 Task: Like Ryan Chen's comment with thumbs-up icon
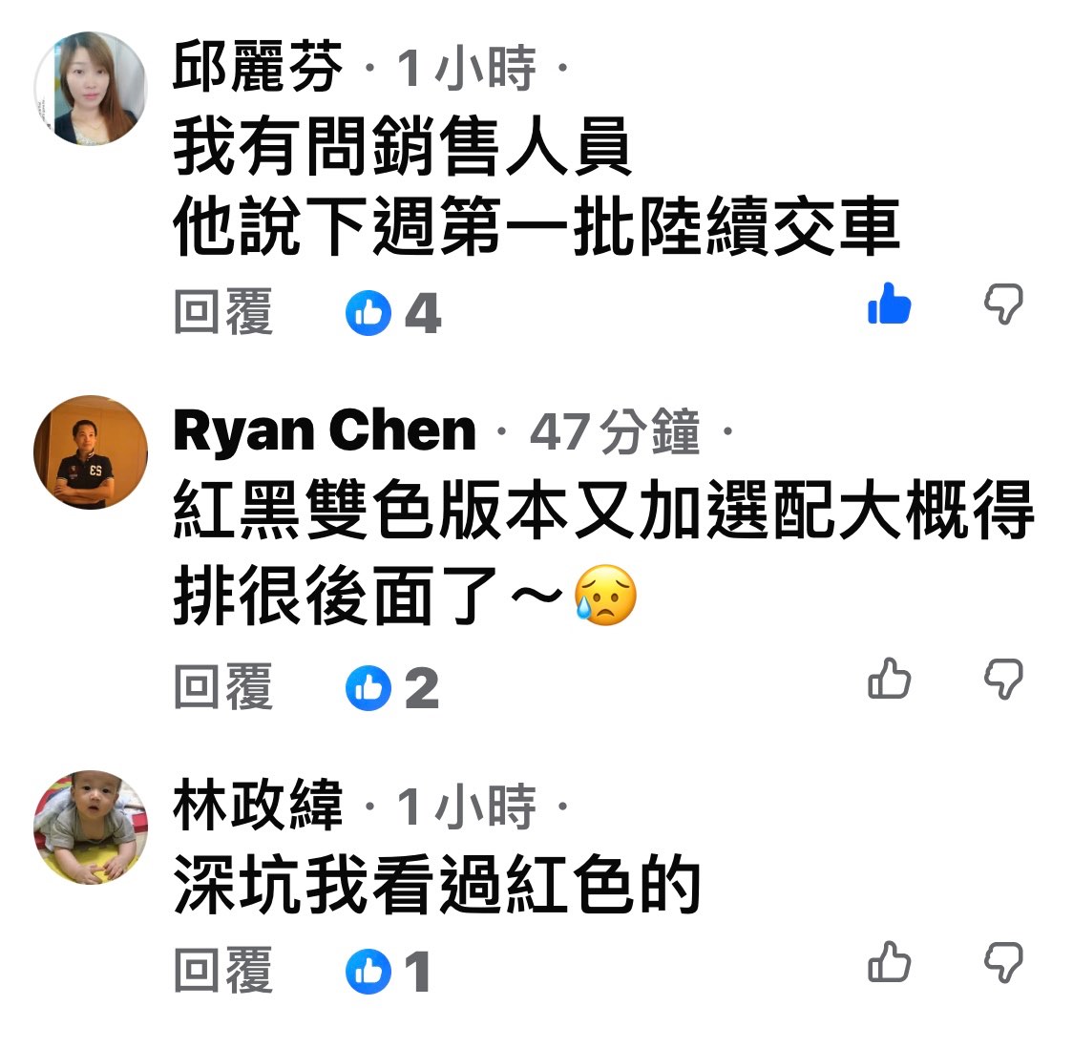pyautogui.click(x=889, y=679)
